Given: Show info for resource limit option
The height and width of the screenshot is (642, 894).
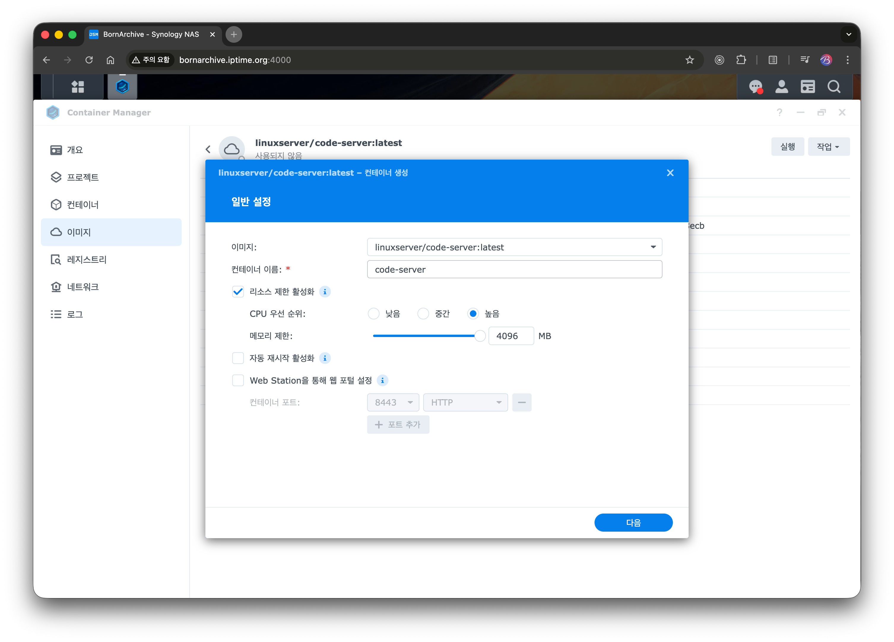Looking at the screenshot, I should [325, 292].
